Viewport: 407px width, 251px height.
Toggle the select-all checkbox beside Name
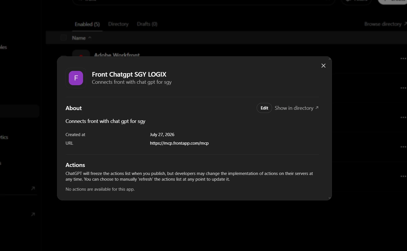click(x=64, y=38)
